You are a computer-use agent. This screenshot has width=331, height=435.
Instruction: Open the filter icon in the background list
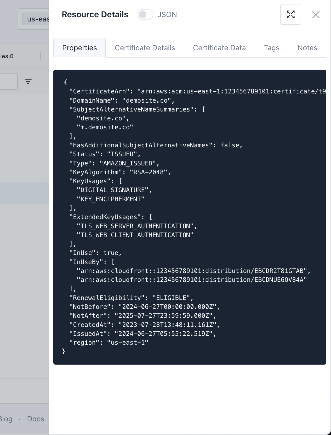point(28,81)
